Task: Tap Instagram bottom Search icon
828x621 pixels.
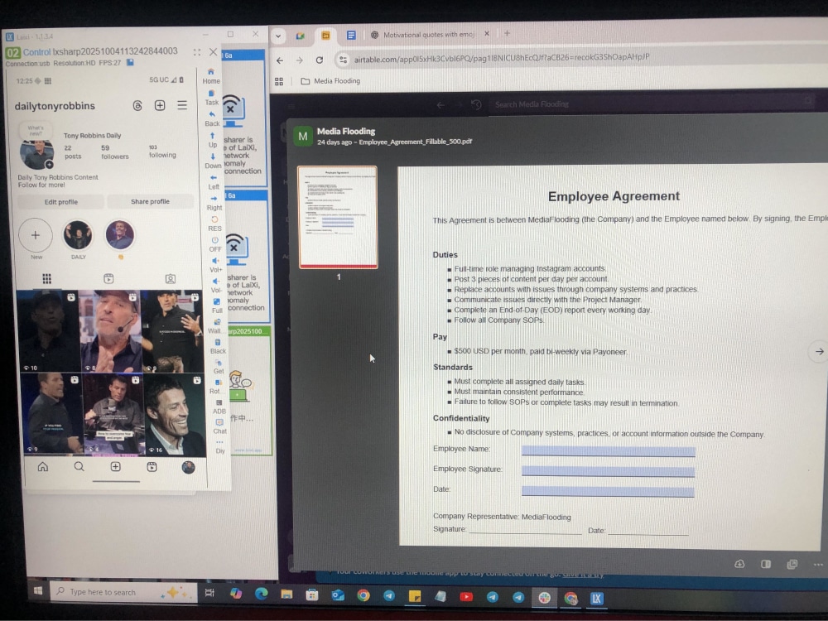Action: (79, 467)
